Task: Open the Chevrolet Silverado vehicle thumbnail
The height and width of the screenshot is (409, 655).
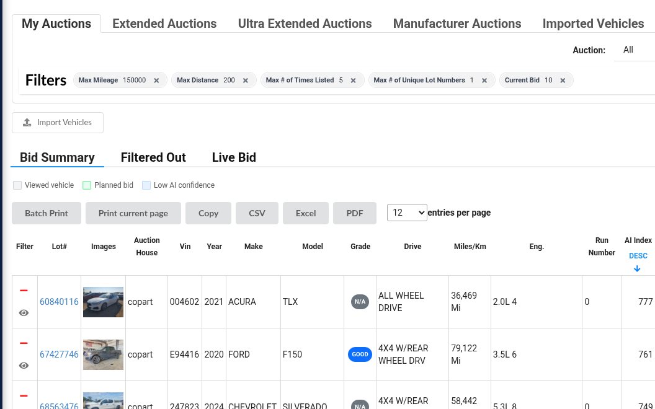Action: (103, 401)
